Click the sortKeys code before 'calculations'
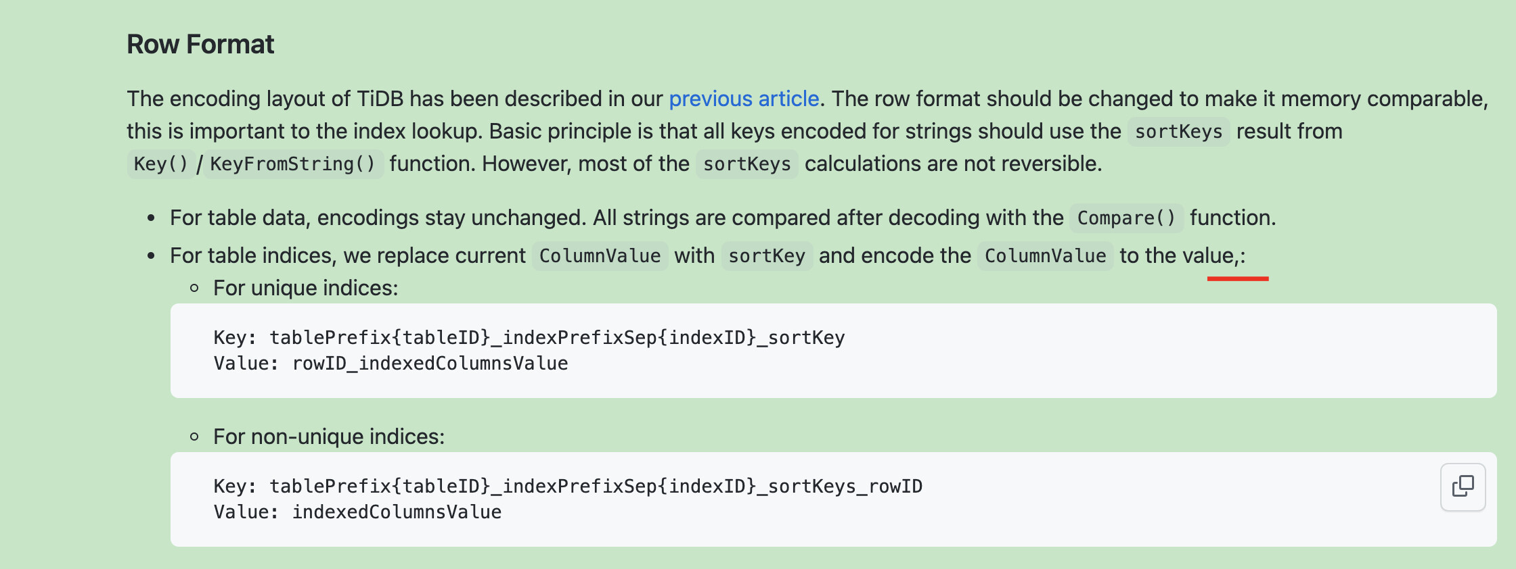 746,164
